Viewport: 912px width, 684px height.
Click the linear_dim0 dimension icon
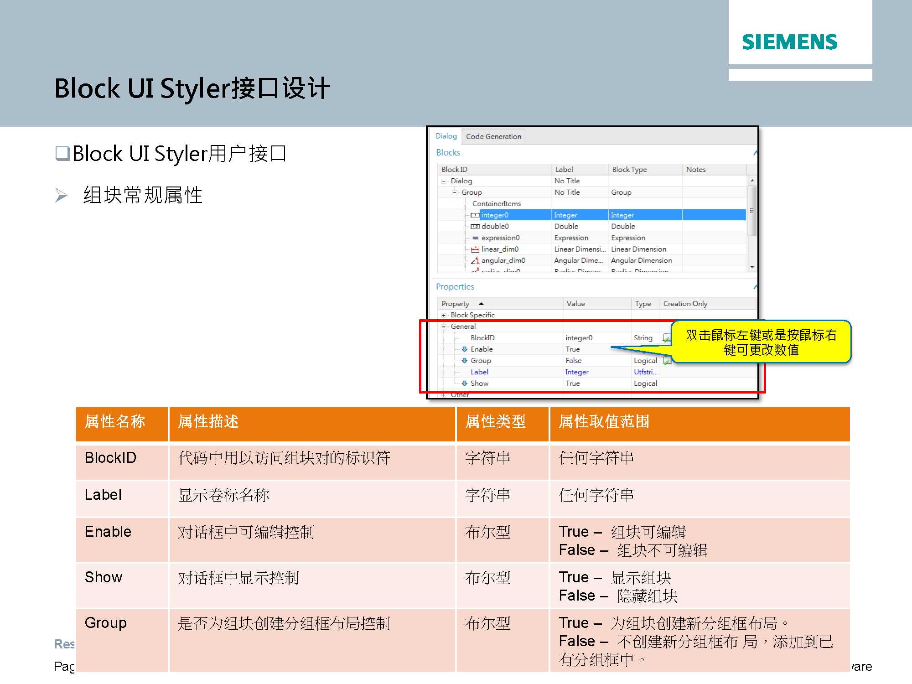[475, 249]
